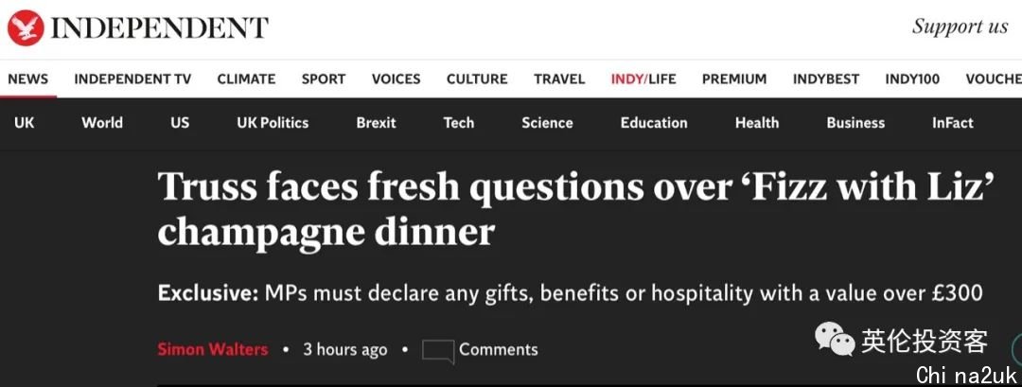The image size is (1022, 387).
Task: Go to Independent TV section
Action: (132, 79)
